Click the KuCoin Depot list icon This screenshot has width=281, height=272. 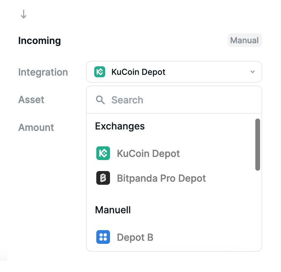coord(103,153)
